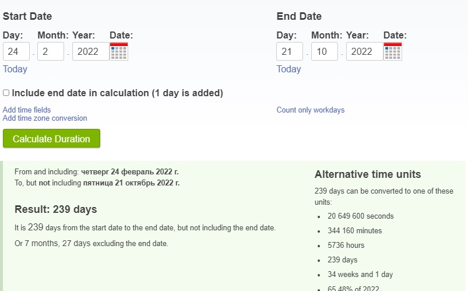
Task: Focus the Start Date month field
Action: click(x=51, y=51)
